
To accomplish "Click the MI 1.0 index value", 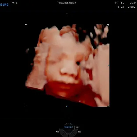I will point(120,3).
